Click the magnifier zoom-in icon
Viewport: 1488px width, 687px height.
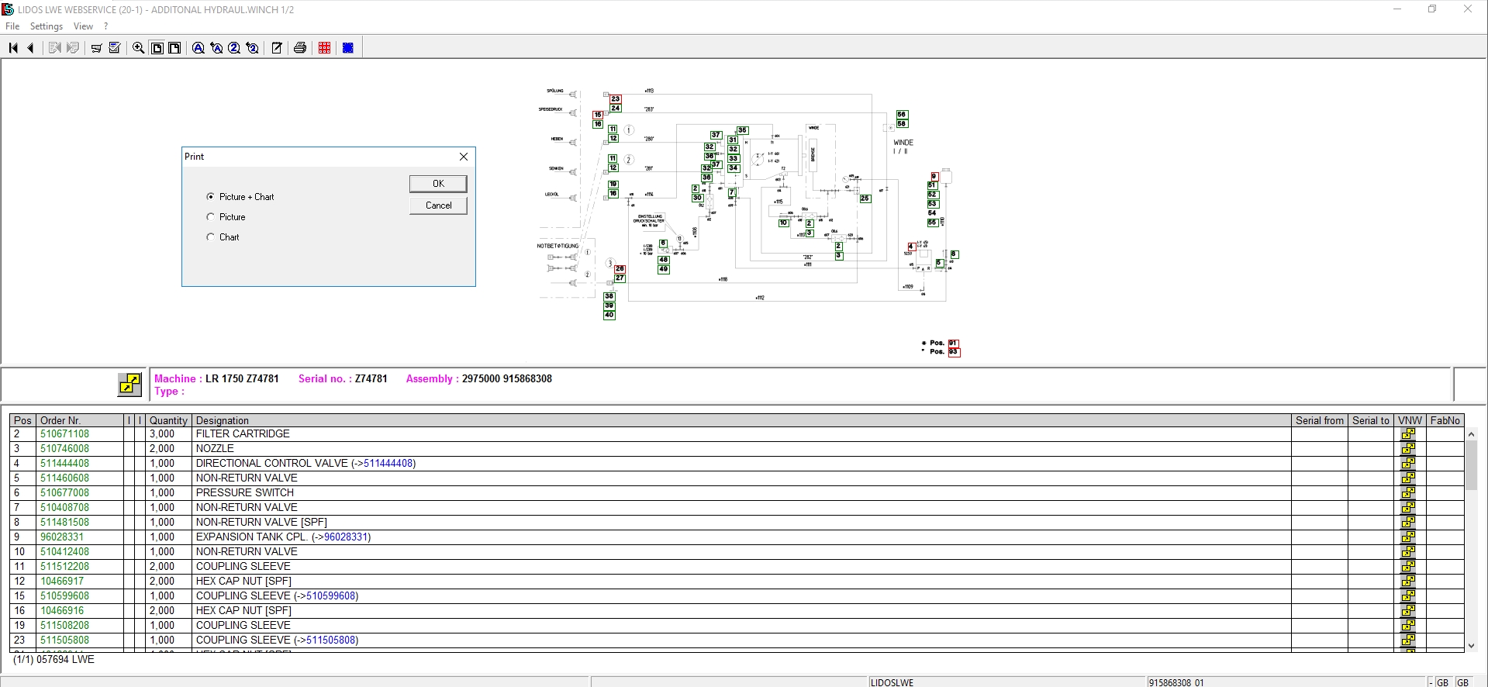[139, 48]
